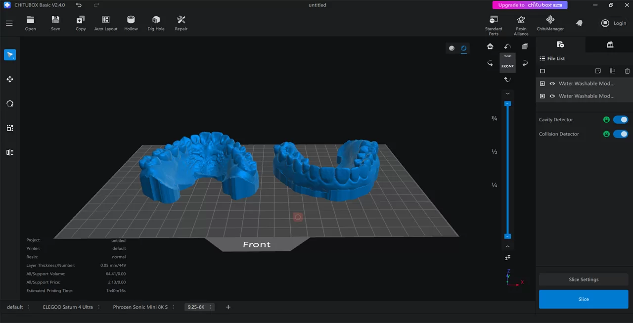633x323 pixels.
Task: Select the second Water Washable model entry
Action: tap(587, 95)
